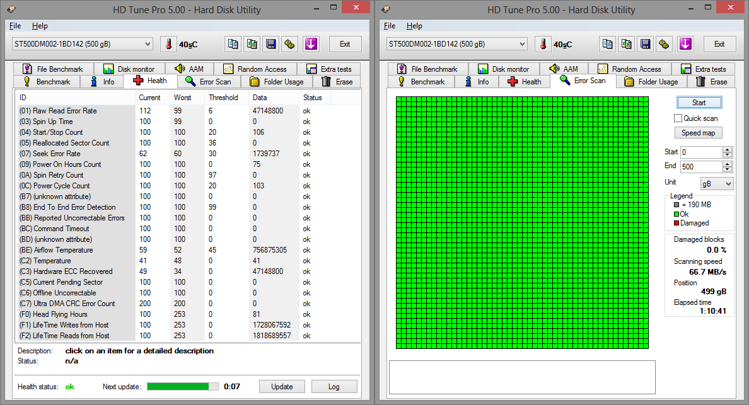This screenshot has height=405, width=749.
Task: Open the Disk monitor tab in left window
Action: [x=129, y=69]
